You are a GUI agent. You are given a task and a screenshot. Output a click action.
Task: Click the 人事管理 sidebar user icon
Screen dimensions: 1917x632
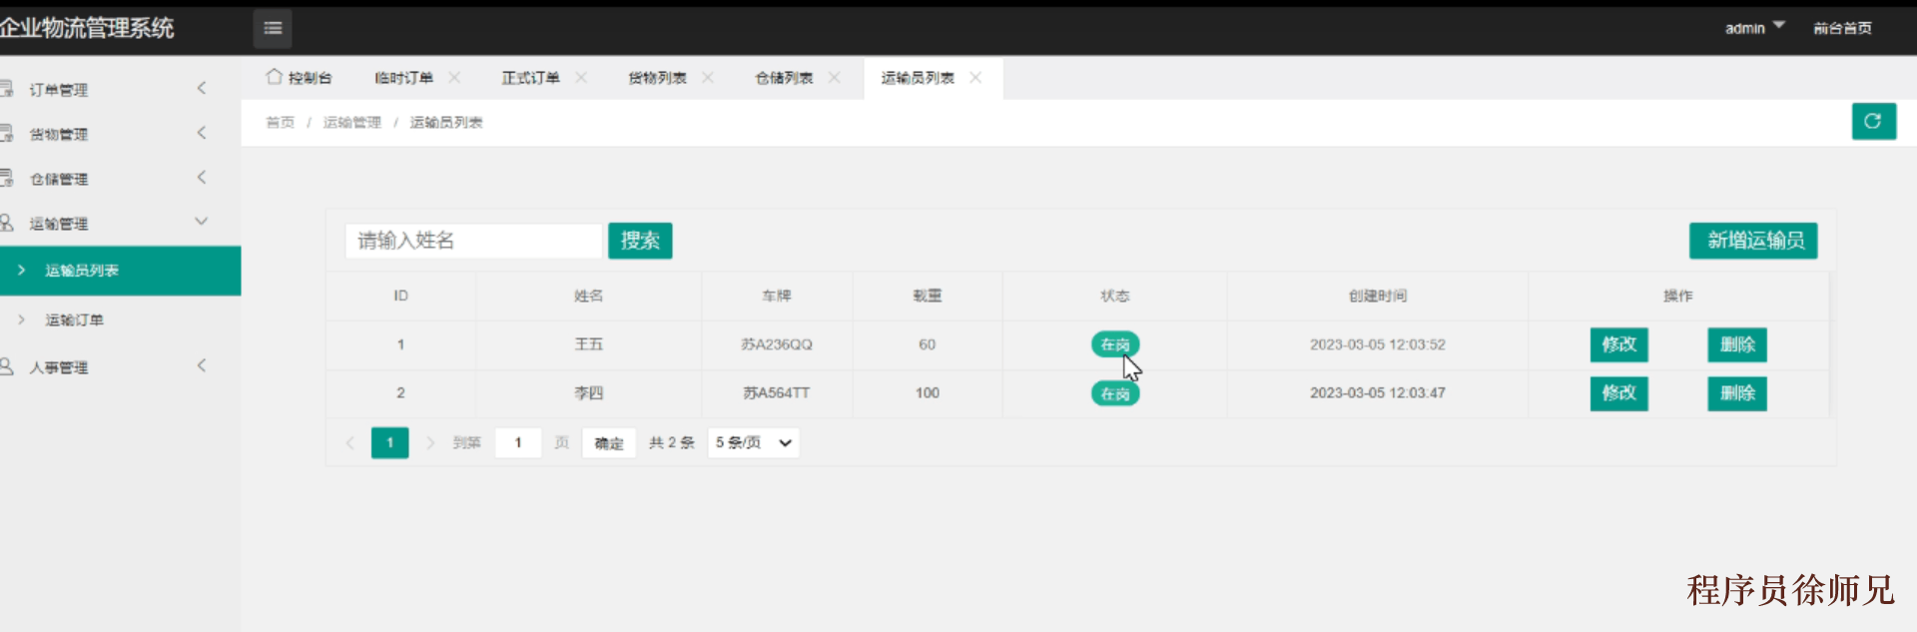[6, 366]
